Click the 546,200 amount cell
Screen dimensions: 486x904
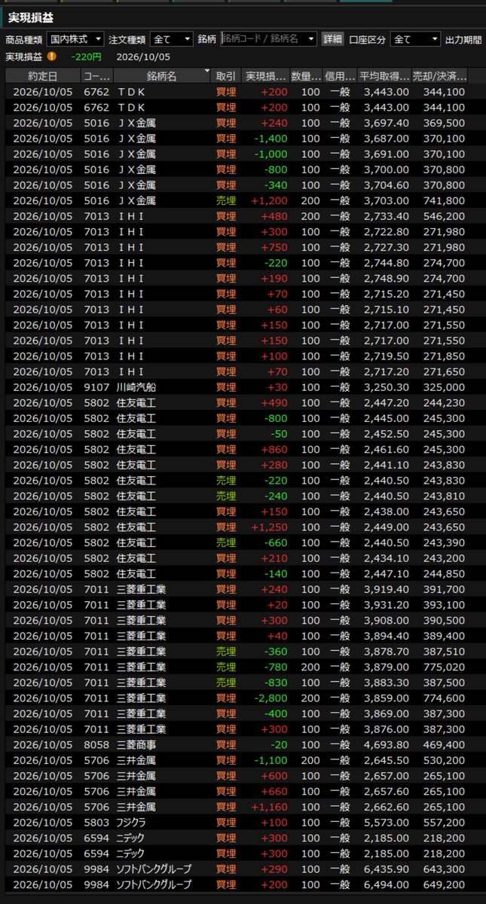pos(445,216)
